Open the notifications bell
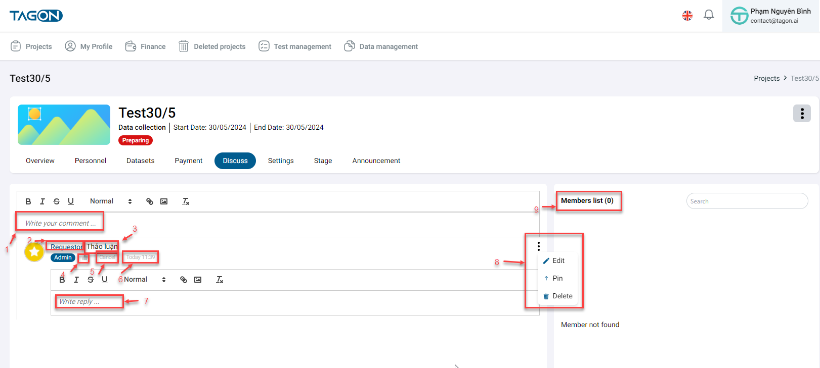The height and width of the screenshot is (368, 820). coord(709,15)
